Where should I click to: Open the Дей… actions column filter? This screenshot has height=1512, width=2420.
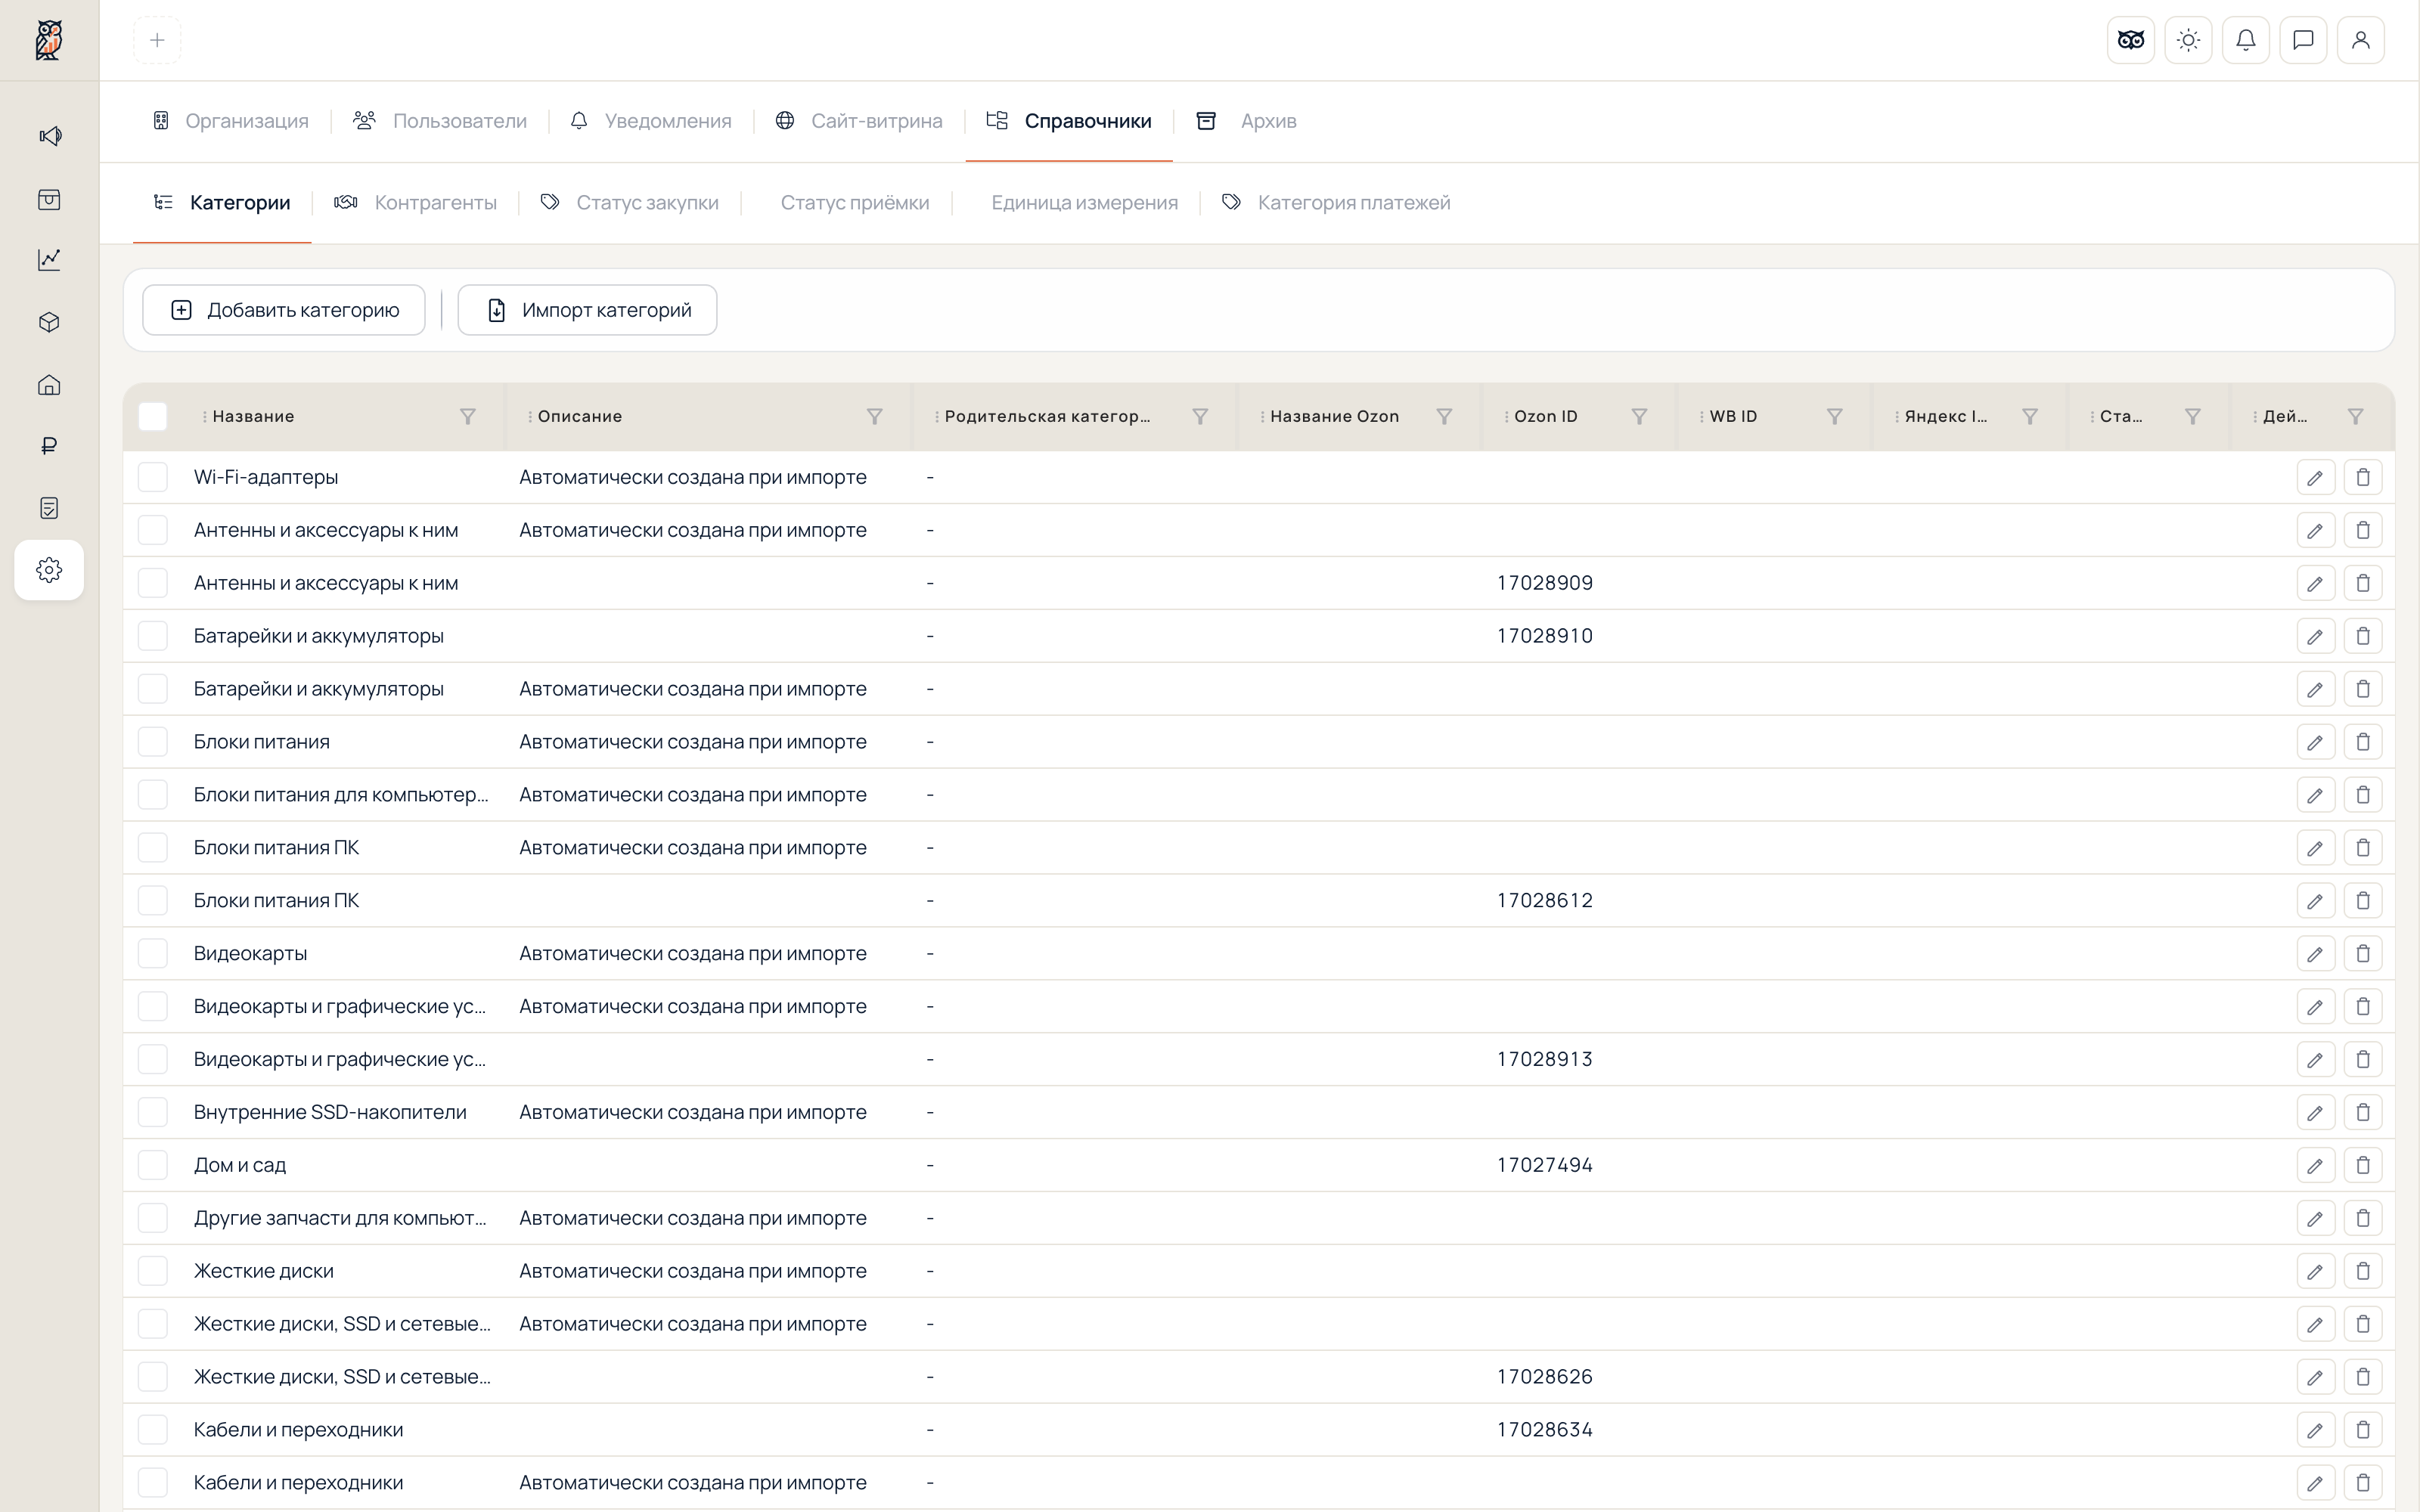(2355, 416)
